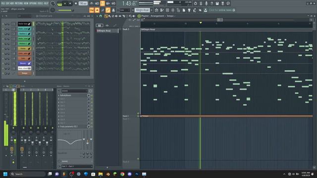Select Allegro Assai in the pattern picker
The width and height of the screenshot is (317, 178).
[x=107, y=31]
